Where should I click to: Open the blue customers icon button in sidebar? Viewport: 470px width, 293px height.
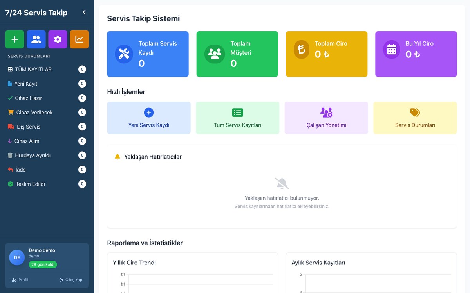[x=36, y=39]
